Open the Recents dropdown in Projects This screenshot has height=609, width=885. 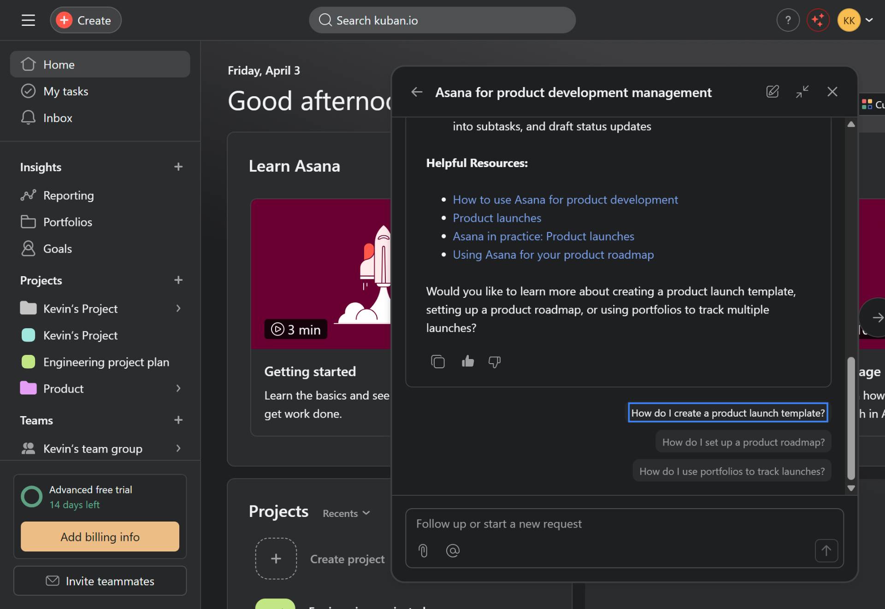coord(346,513)
